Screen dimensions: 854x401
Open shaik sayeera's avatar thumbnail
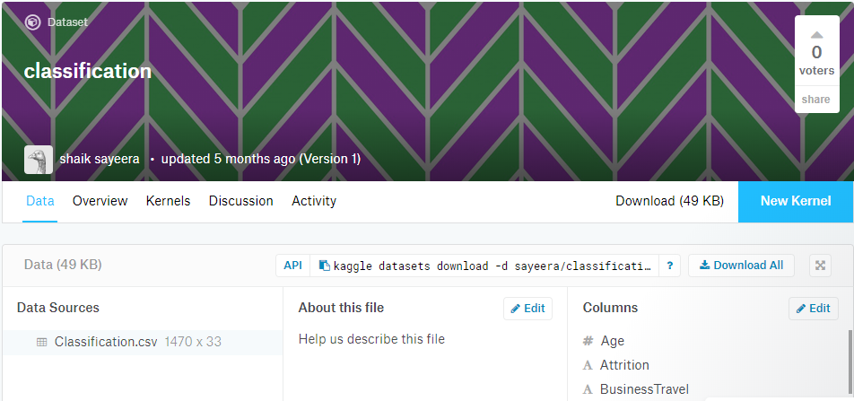39,160
